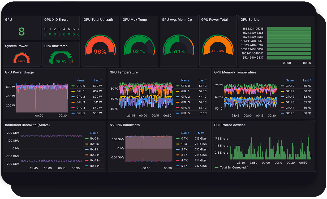The image size is (327, 199).
Task: Change green GPU 0 color swatch in GPU Temperature
Action: 178,86
